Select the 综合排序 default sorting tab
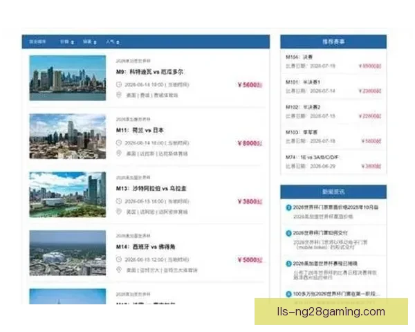This screenshot has width=415, height=332. point(38,42)
